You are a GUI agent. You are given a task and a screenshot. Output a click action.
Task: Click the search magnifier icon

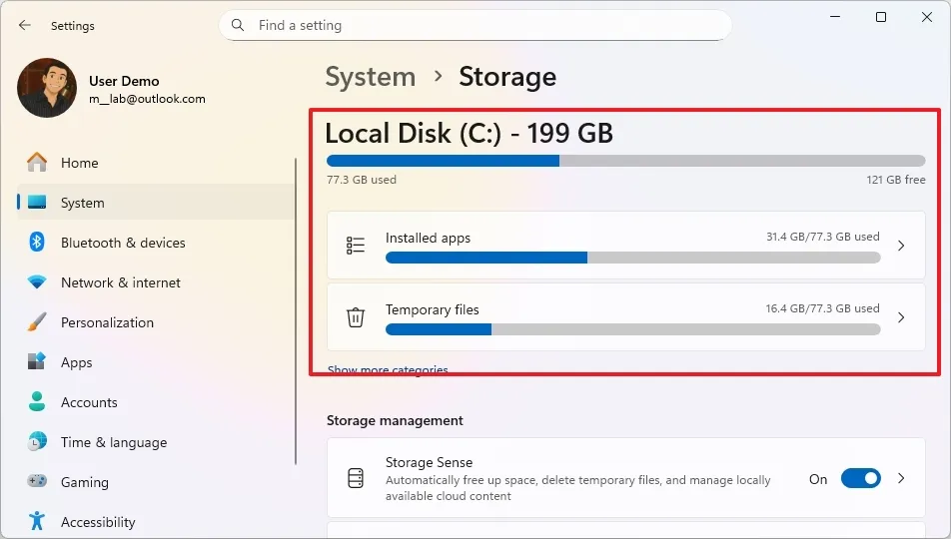pos(238,26)
